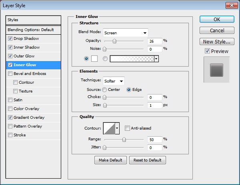Select Blending Options: Default entry

pos(30,30)
